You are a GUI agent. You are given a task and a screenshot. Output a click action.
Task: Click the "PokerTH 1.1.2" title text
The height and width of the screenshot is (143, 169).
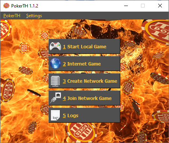[25, 6]
